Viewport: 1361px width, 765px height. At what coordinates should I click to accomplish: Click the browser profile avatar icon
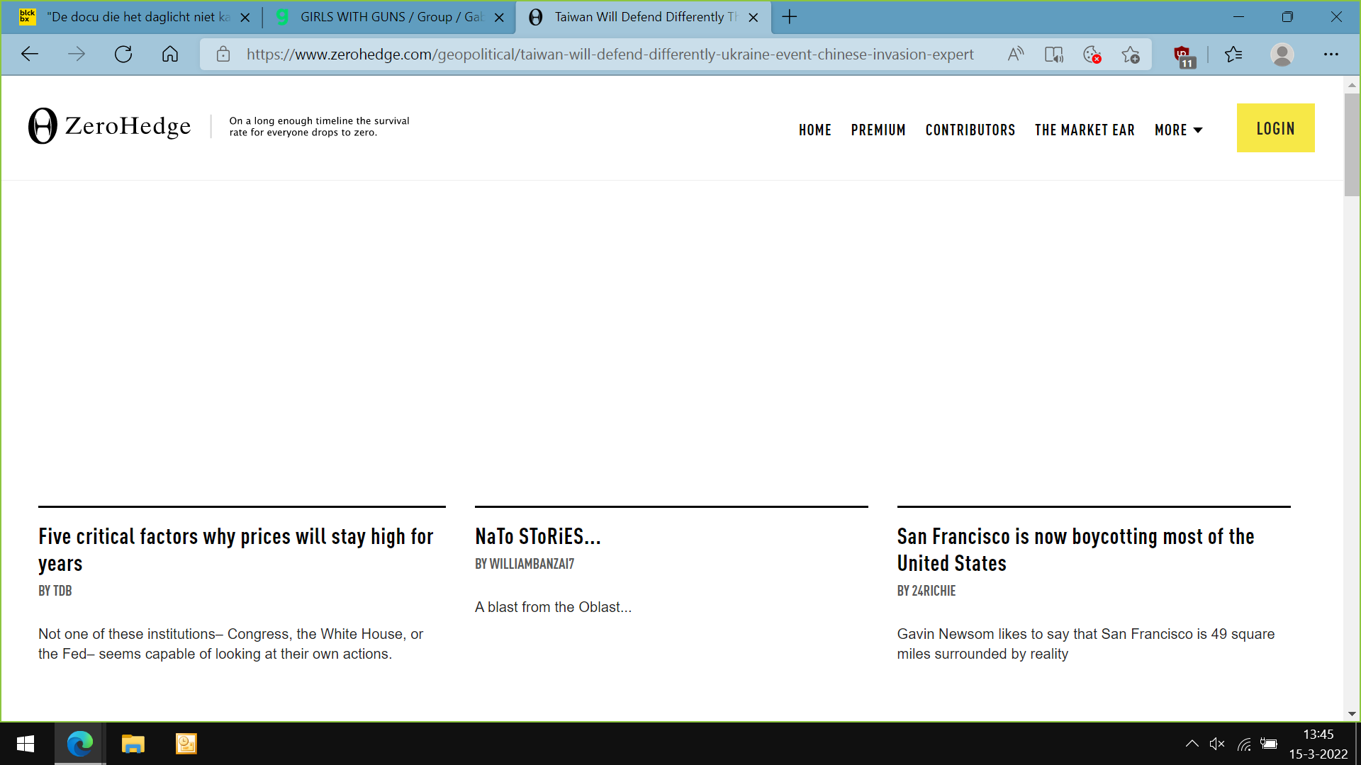[1282, 55]
